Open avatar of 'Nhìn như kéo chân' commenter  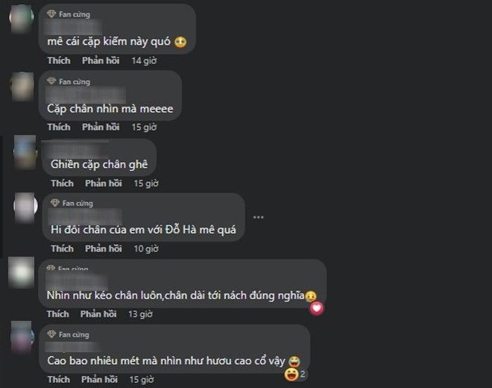tap(21, 272)
